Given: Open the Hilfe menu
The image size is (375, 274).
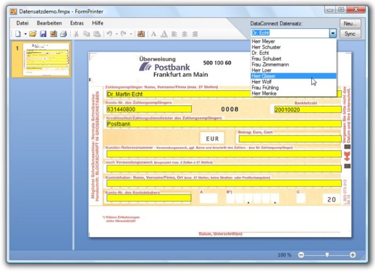Looking at the screenshot, I should (97, 23).
